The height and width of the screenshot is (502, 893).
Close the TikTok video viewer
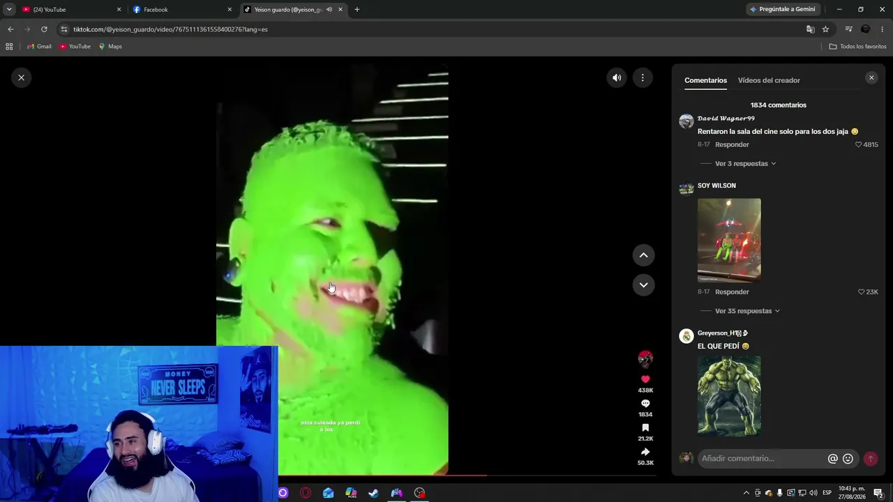click(21, 77)
